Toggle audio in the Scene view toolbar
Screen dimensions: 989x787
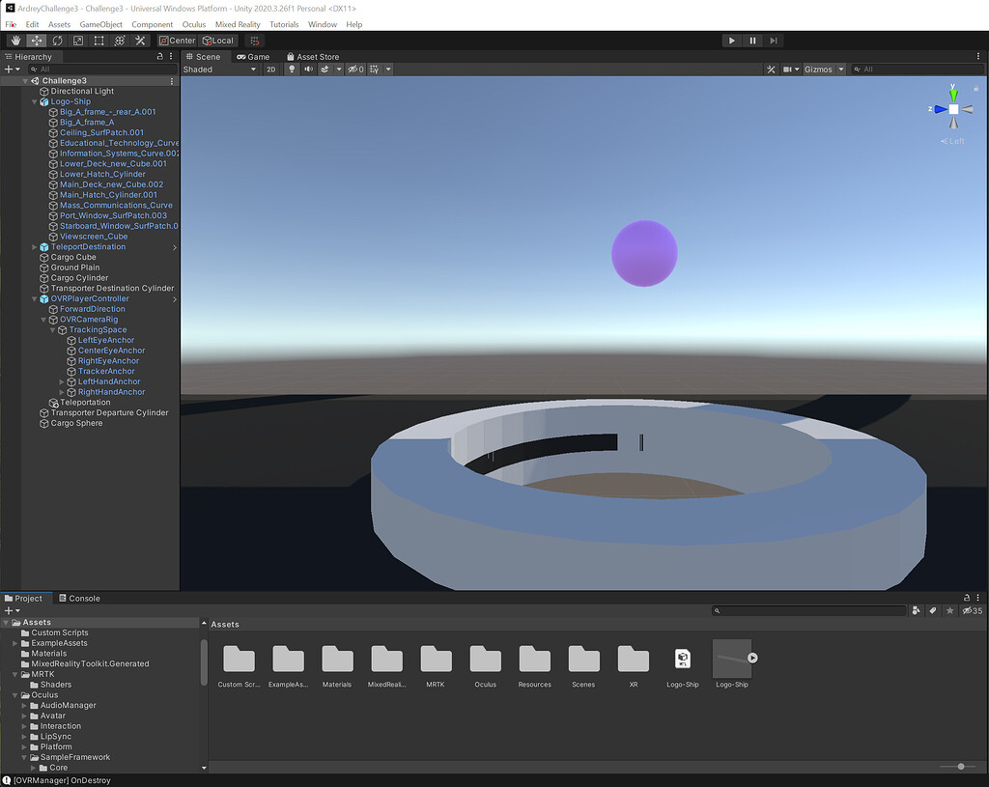click(x=308, y=69)
